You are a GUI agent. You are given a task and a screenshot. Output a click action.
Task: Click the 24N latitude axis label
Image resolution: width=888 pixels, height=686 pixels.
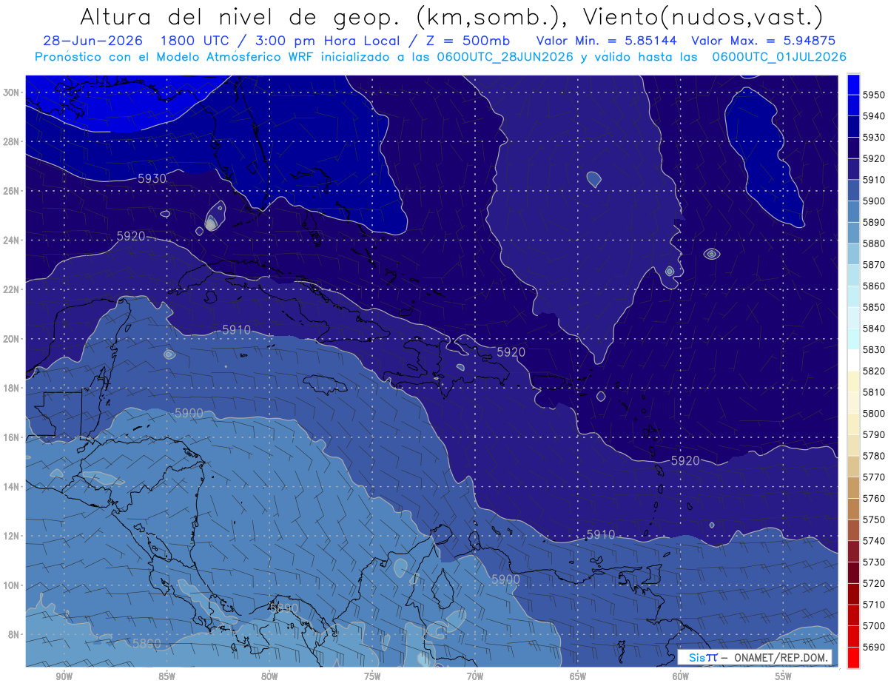[x=11, y=241]
